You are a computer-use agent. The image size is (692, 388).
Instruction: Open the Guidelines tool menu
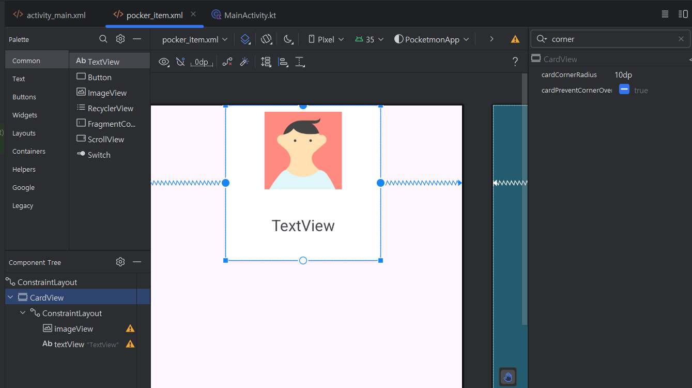[x=300, y=62]
